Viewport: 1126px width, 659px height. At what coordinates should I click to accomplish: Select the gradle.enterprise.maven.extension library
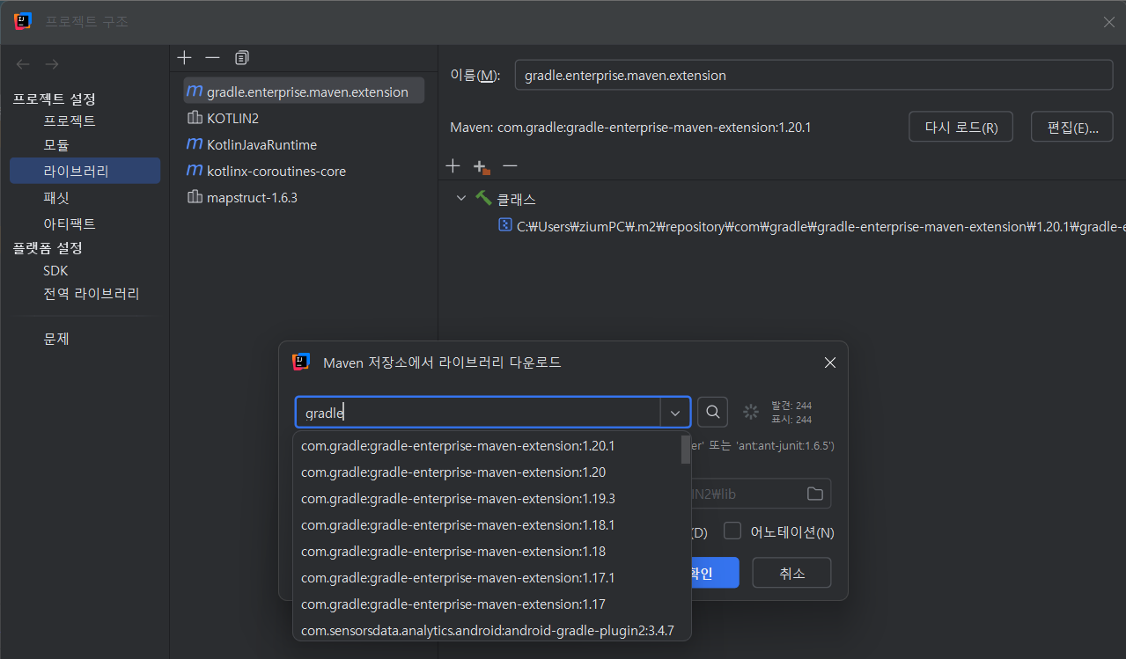pyautogui.click(x=304, y=92)
